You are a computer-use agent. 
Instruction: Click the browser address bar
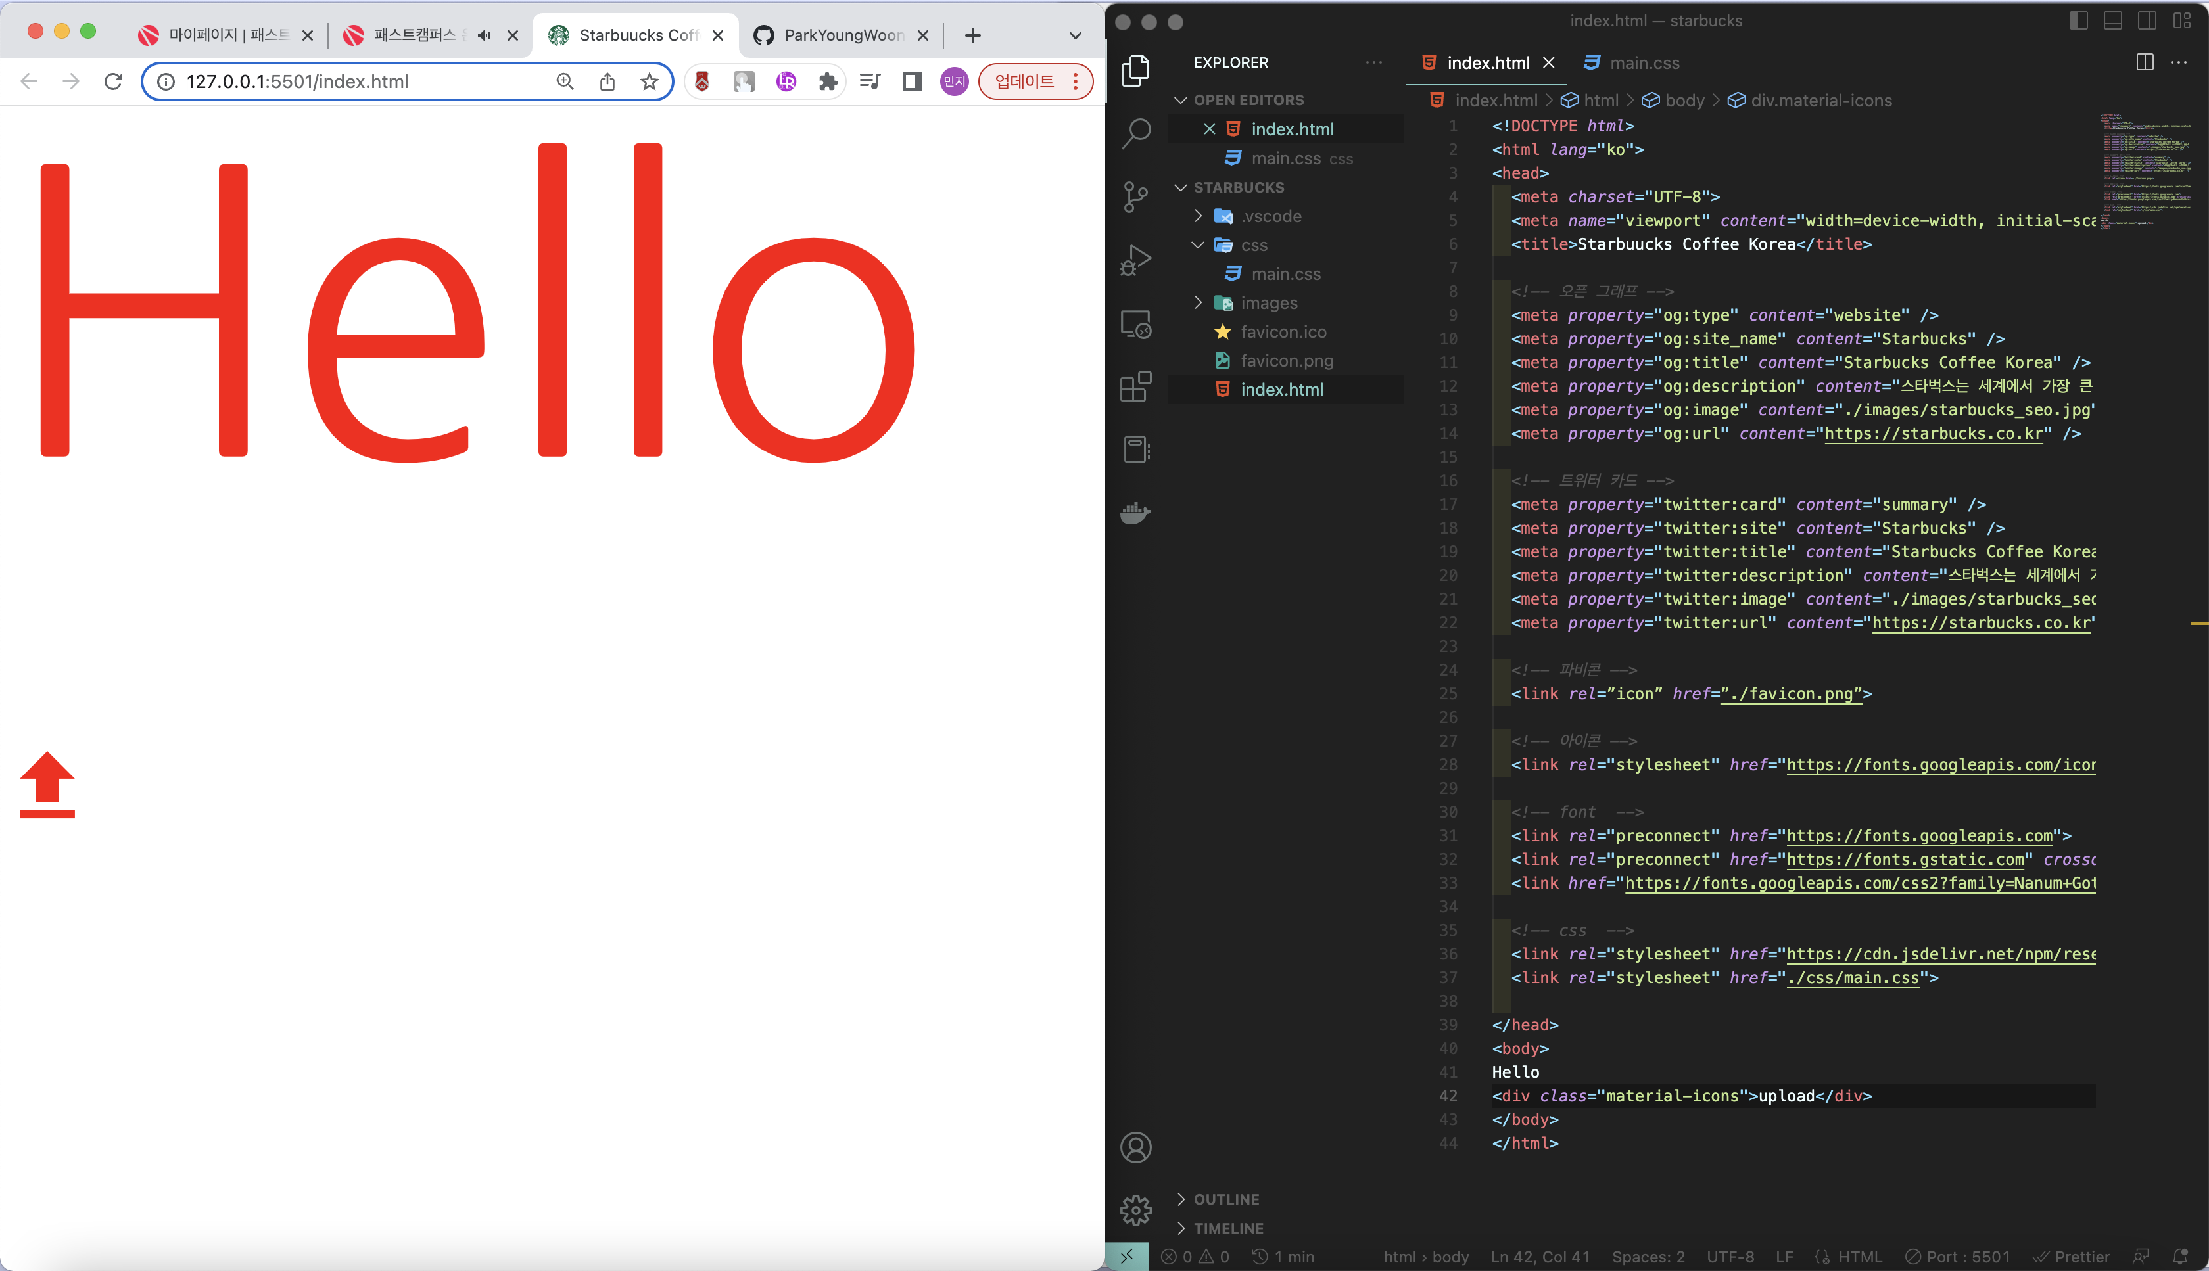tap(349, 82)
